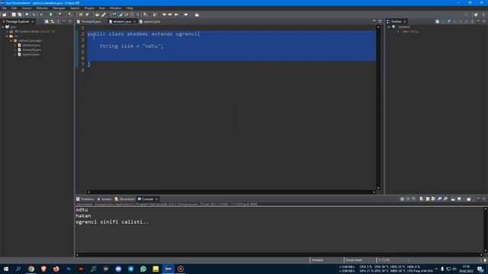This screenshot has width=488, height=274.
Task: Open the Window menu
Action: (x=115, y=8)
